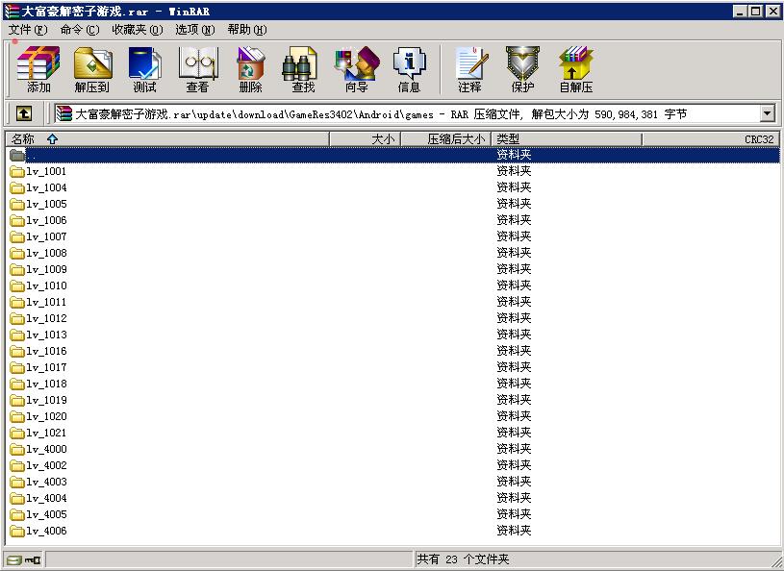784x571 pixels.
Task: Launch the Wizard (向导) icon
Action: 356,69
